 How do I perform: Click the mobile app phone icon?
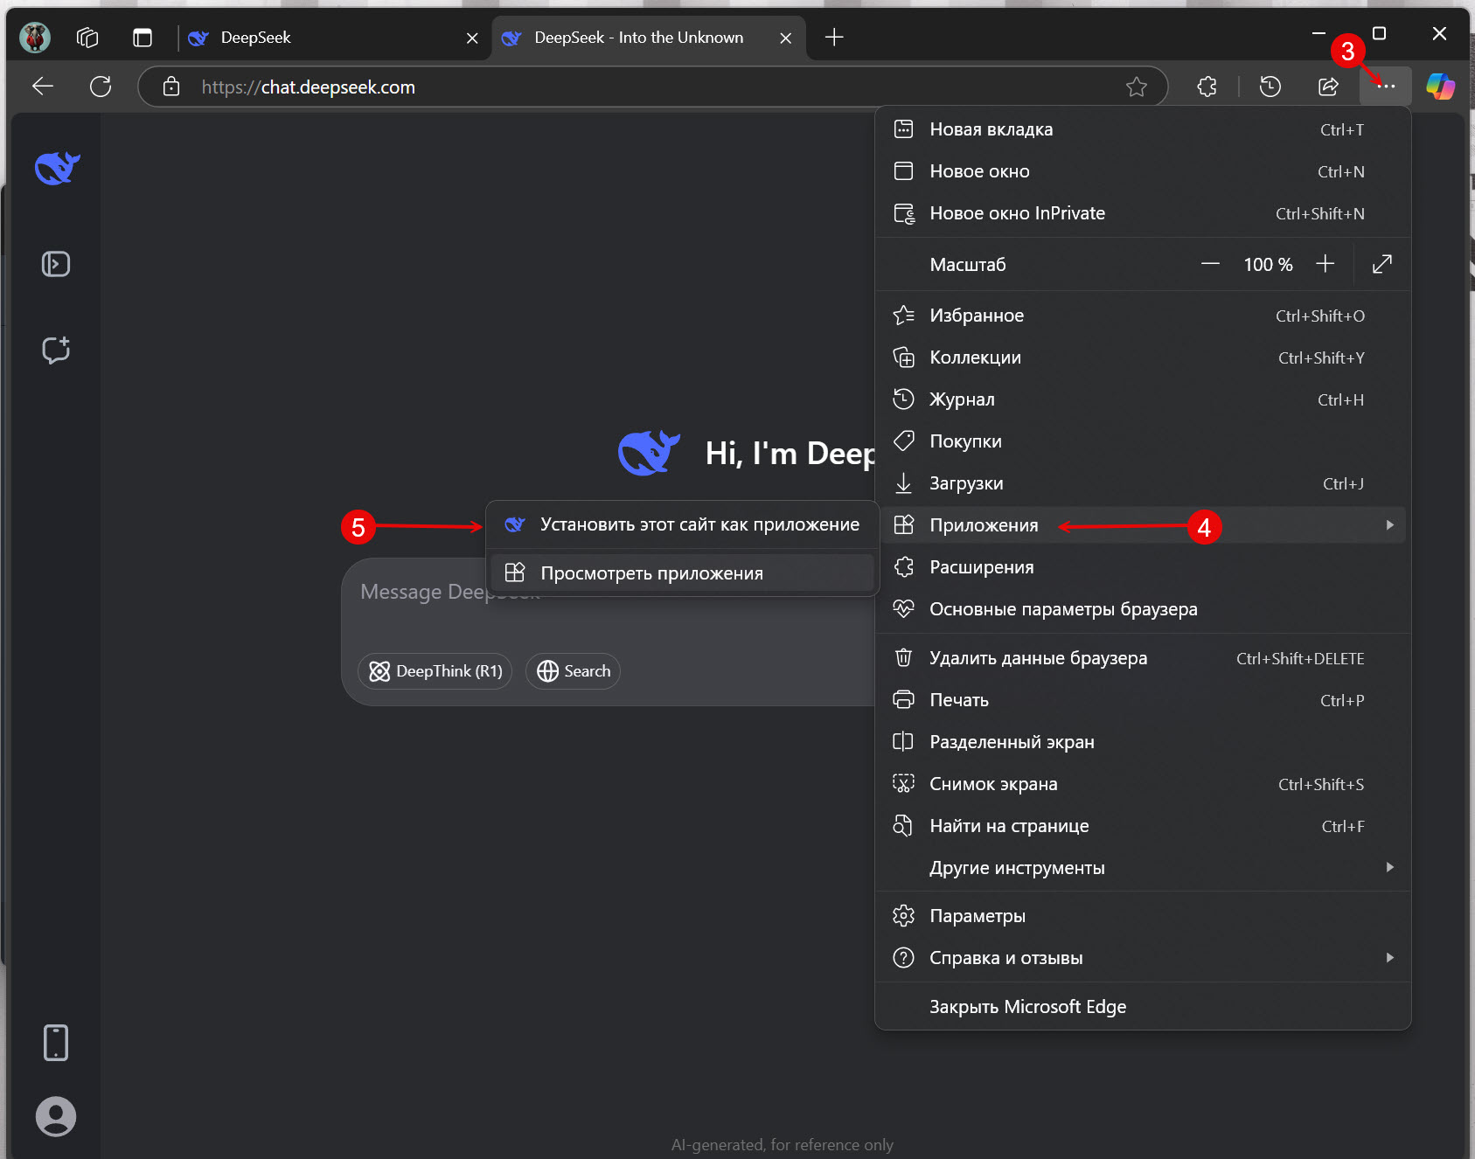pos(56,1043)
